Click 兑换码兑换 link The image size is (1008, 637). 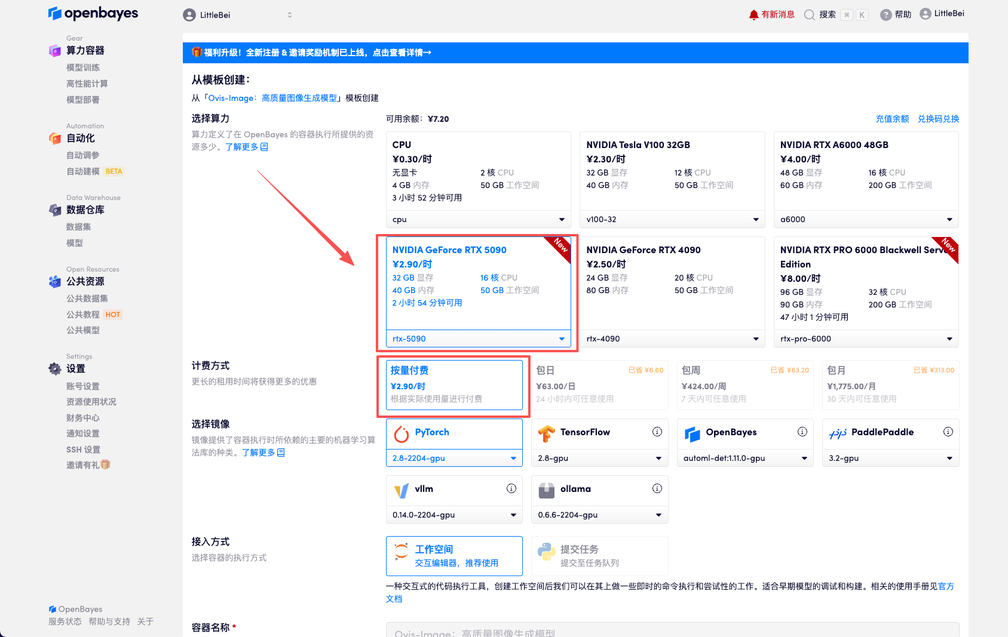938,119
